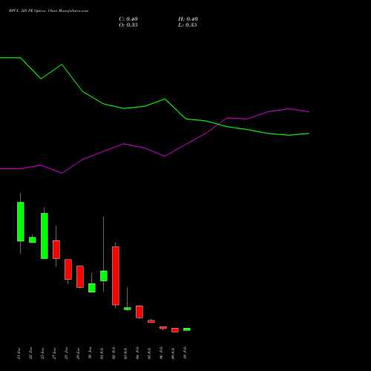Click the 29 Jan date label

coord(79,353)
